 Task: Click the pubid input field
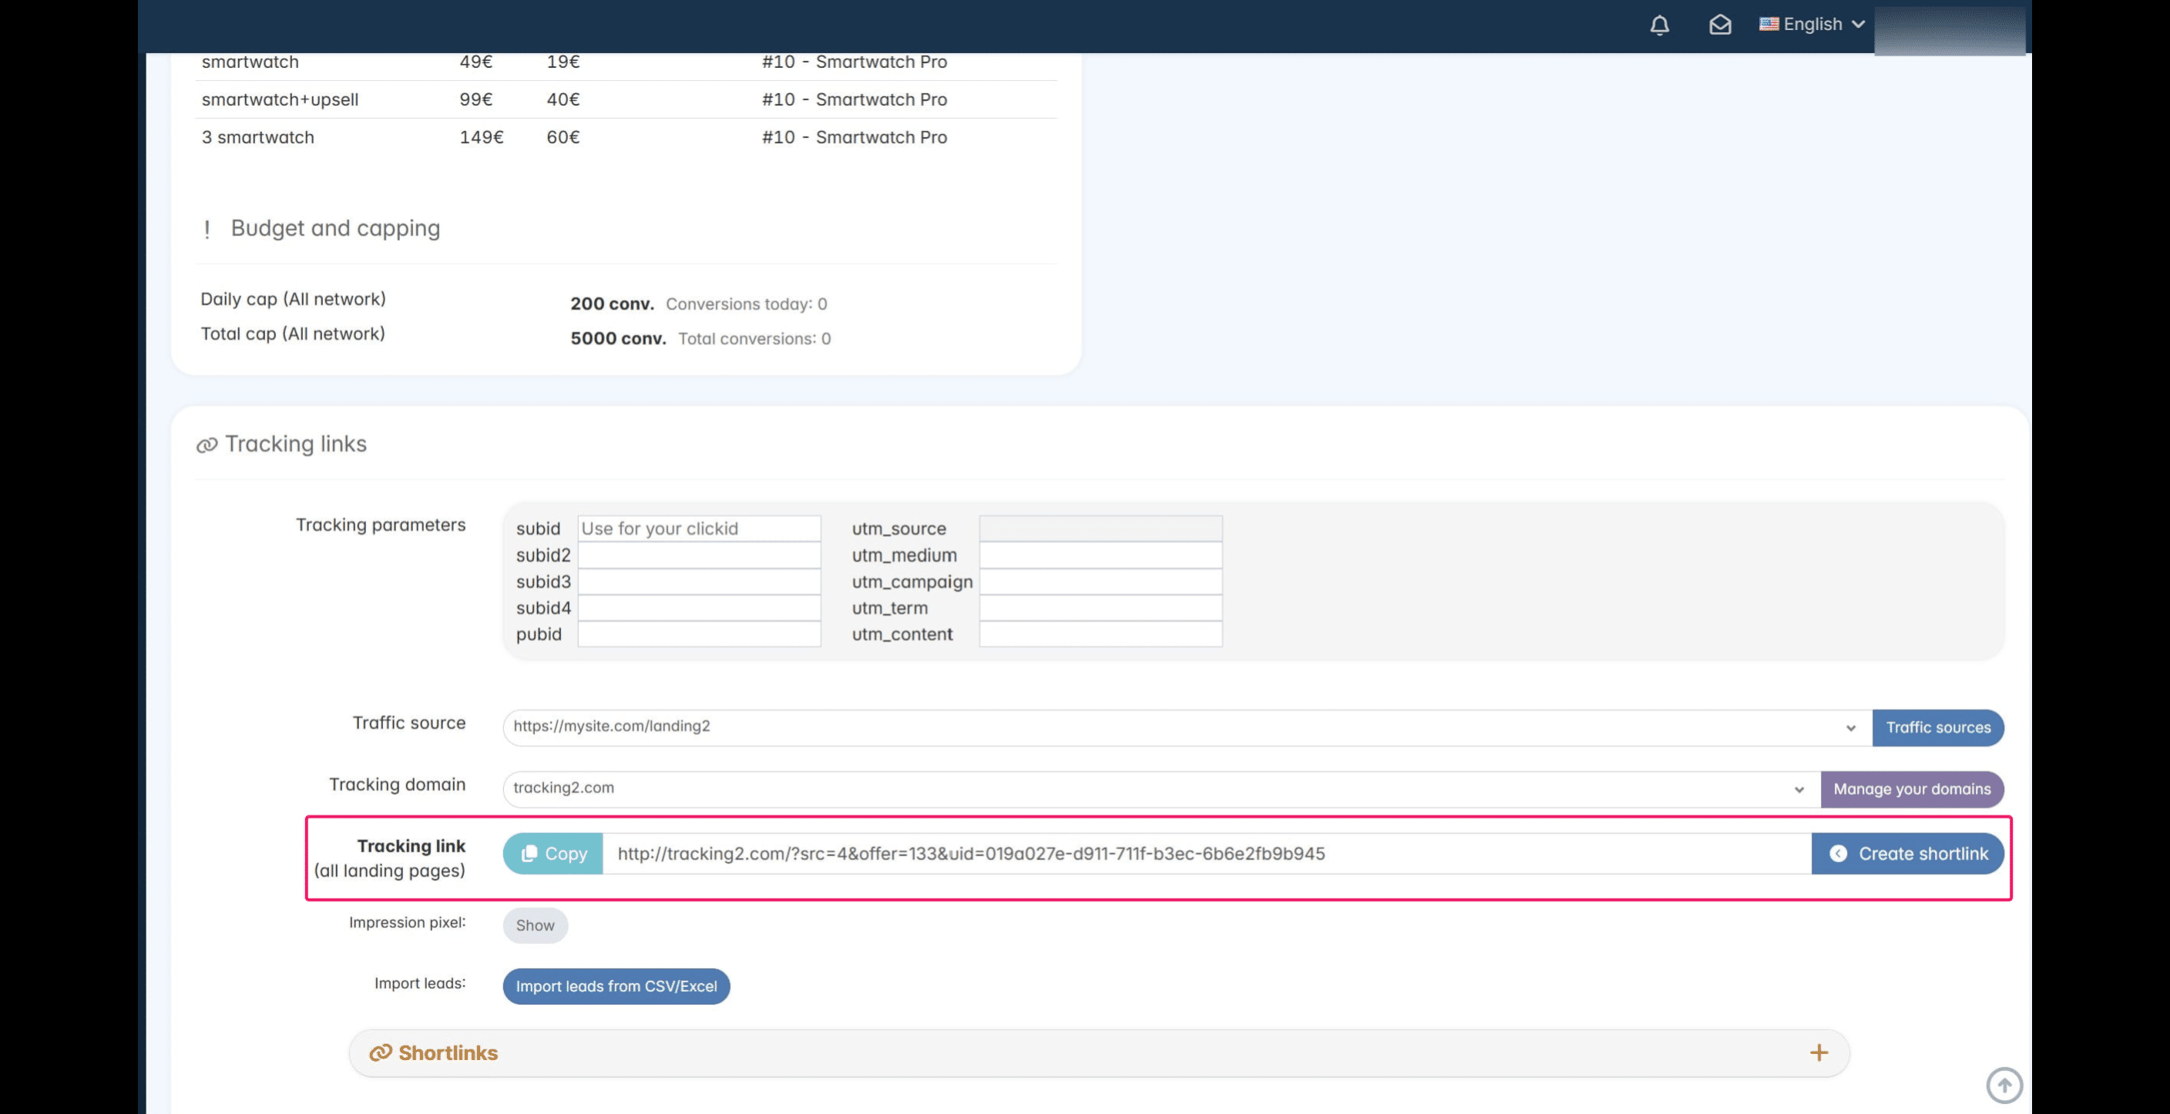[x=699, y=634]
